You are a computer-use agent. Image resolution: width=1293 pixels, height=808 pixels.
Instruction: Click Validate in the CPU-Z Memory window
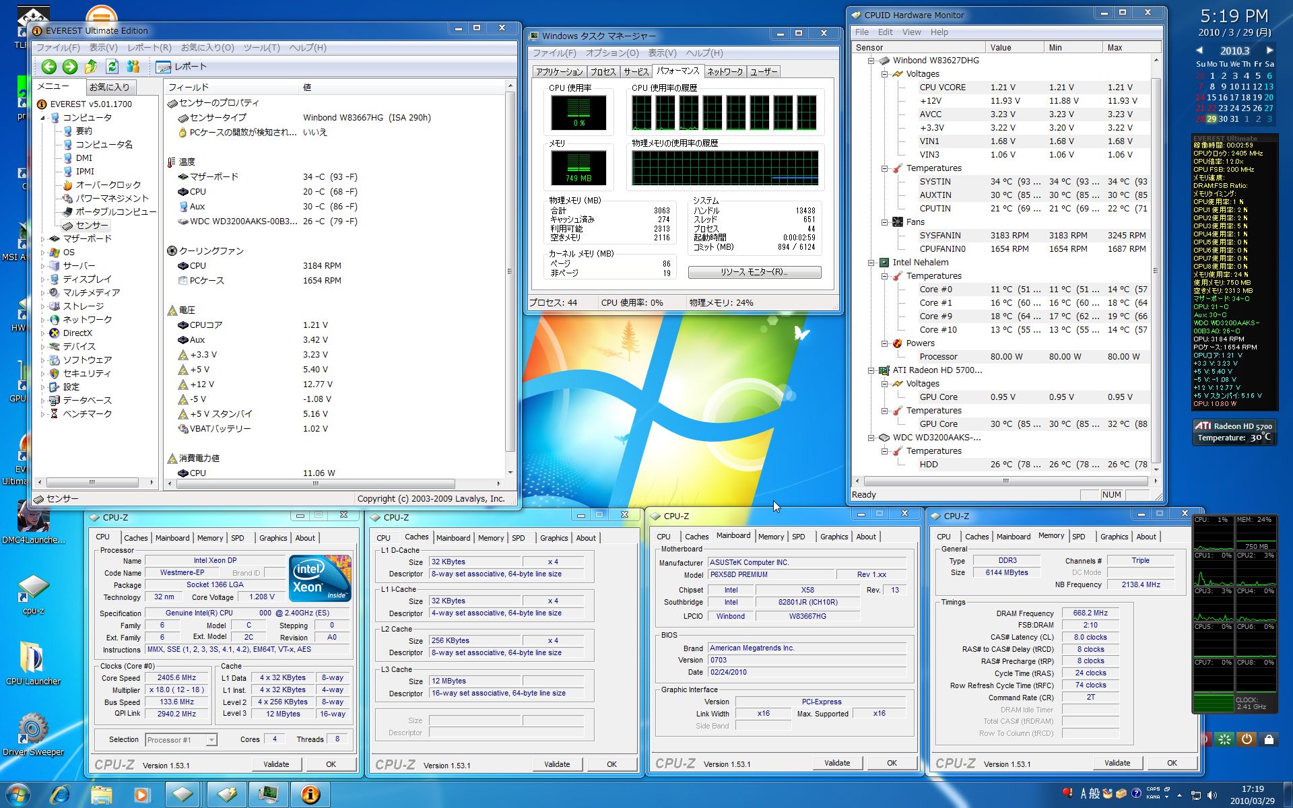pos(1117,763)
